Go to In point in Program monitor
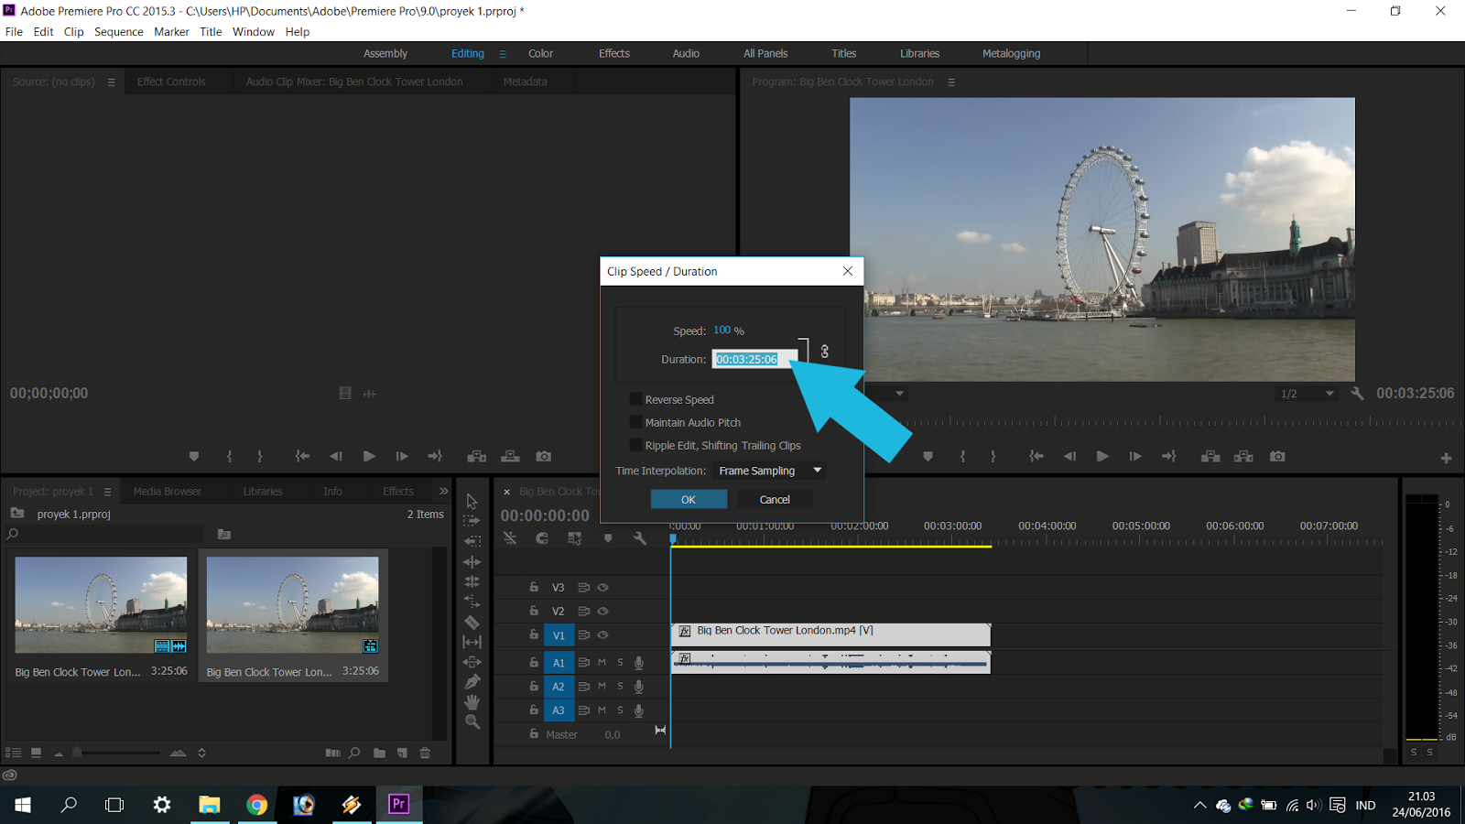Image resolution: width=1465 pixels, height=824 pixels. coord(1036,456)
